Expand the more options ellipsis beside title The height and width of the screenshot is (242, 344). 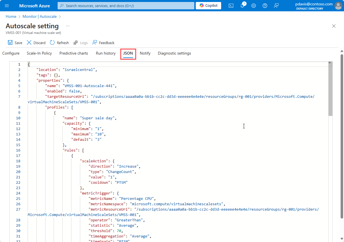tap(68, 26)
